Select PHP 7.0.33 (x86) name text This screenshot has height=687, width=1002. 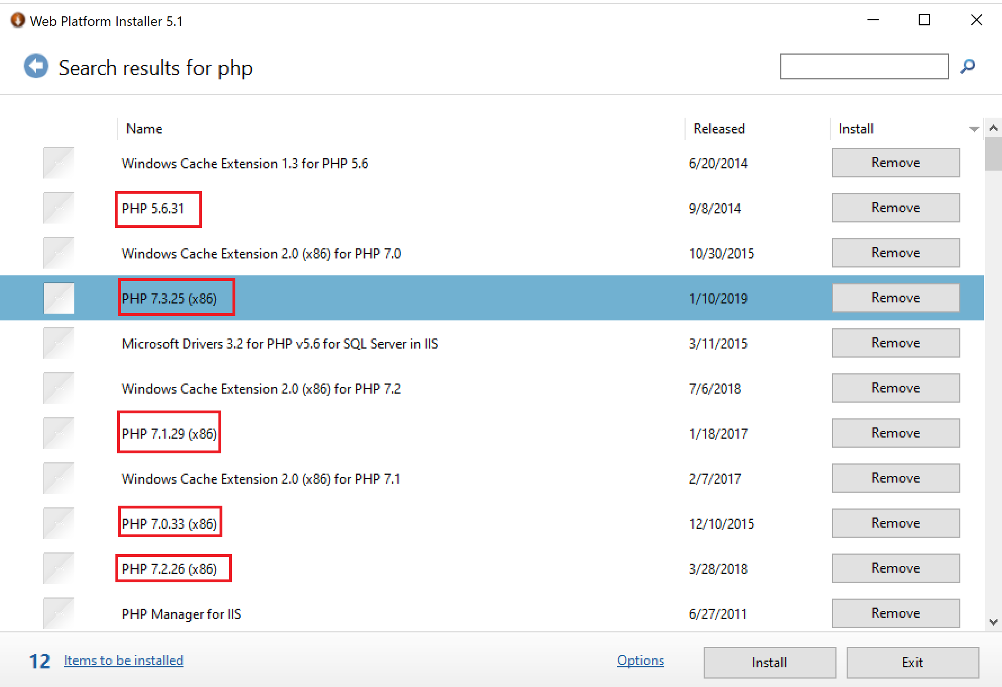(x=169, y=524)
